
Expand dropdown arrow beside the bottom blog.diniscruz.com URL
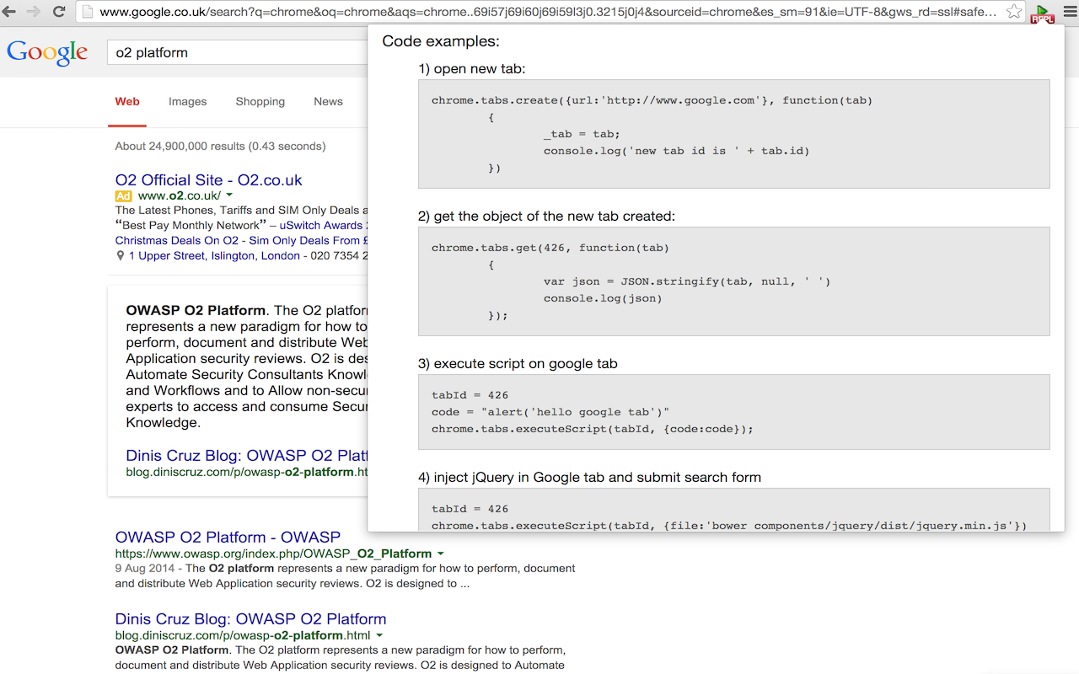tap(379, 635)
